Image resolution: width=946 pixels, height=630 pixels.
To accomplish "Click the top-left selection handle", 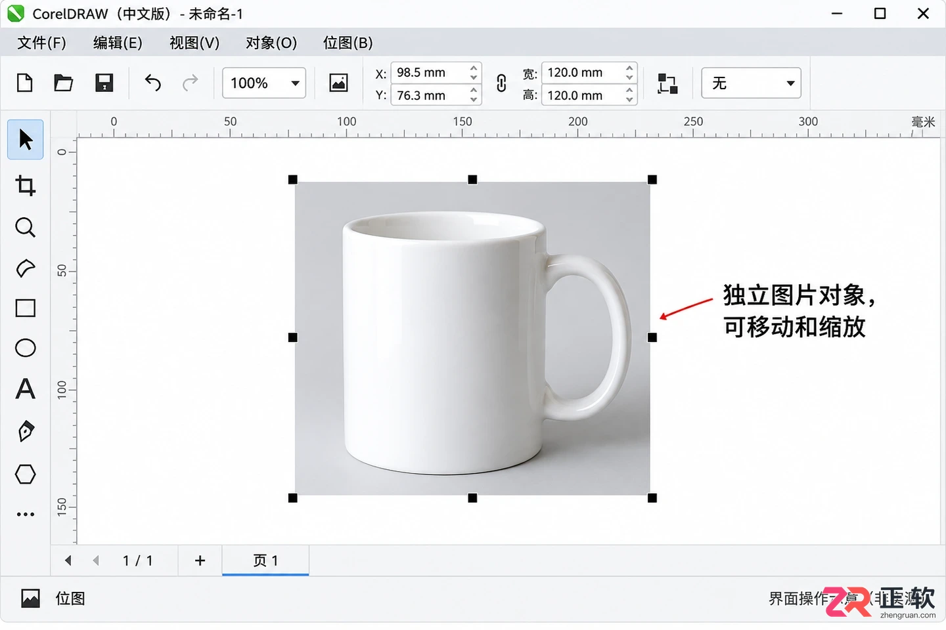I will click(x=293, y=180).
